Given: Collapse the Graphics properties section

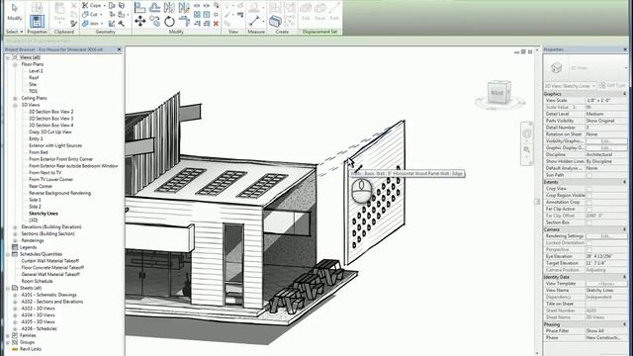Looking at the screenshot, I should (x=624, y=94).
